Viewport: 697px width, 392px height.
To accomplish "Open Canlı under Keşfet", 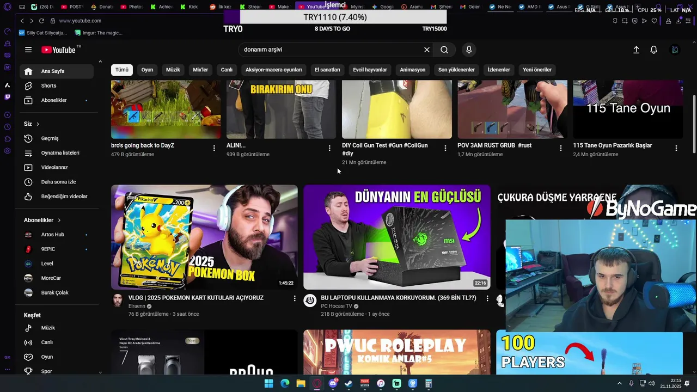I will 57,342.
